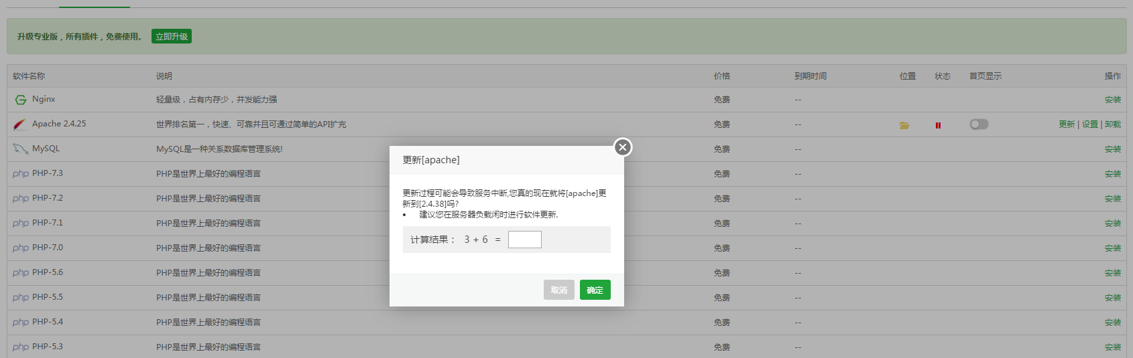Click the 软件名称 column header
Screen dimensions: 1133x358
point(29,76)
